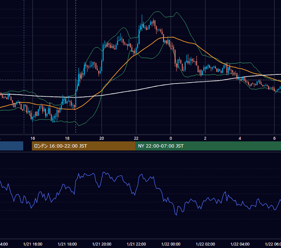Image resolution: width=281 pixels, height=248 pixels.
Task: Click the 1/21 20:00 label on oscillator axis
Action: [x=102, y=244]
